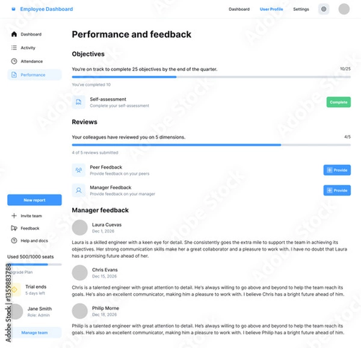The height and width of the screenshot is (348, 361).
Task: Go to Activity in the sidebar
Action: click(28, 48)
